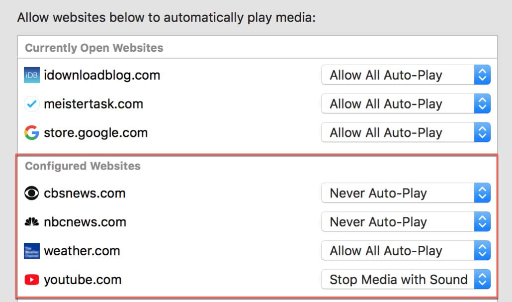Click the NBC peacock logo icon
The image size is (512, 302).
31,222
